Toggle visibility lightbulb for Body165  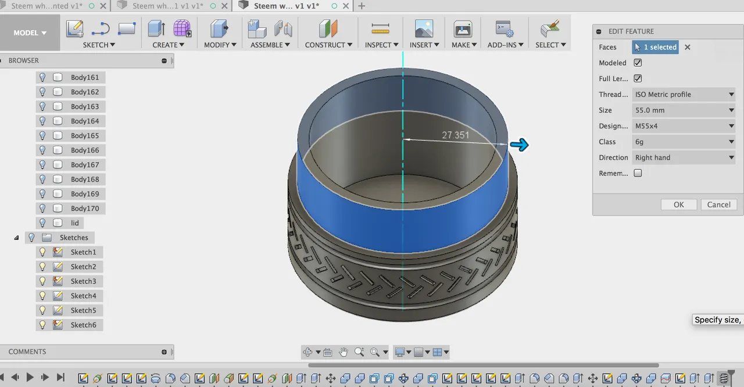42,135
